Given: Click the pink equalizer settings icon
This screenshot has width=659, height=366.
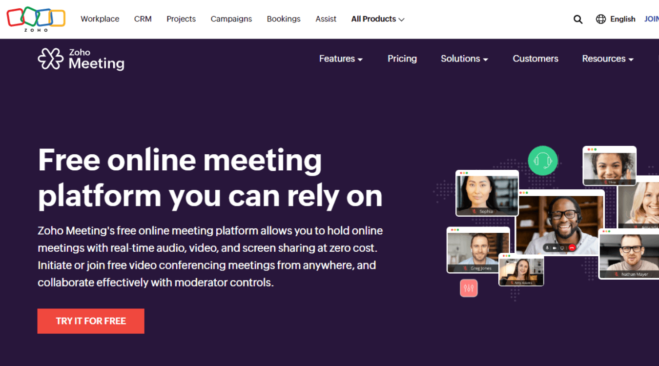Looking at the screenshot, I should pos(469,288).
